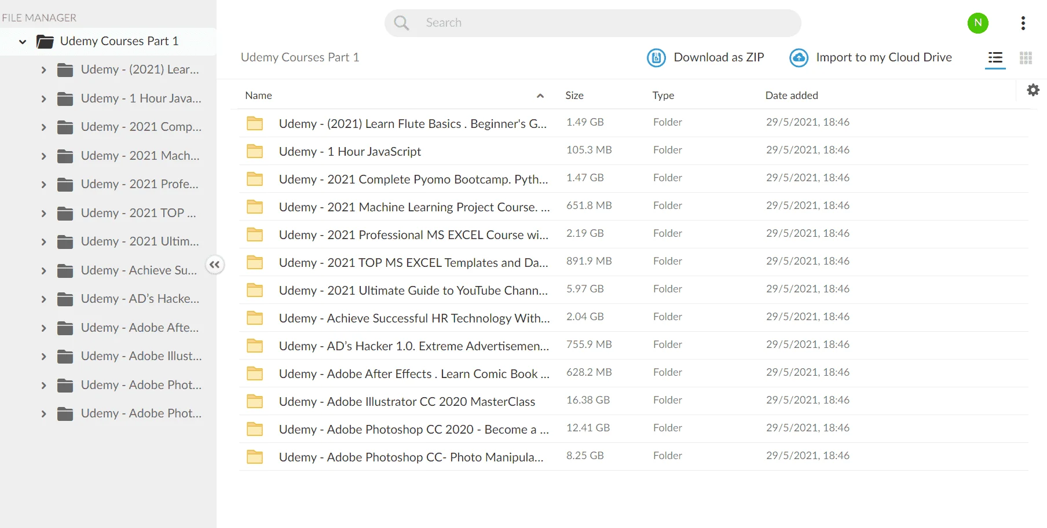This screenshot has height=528, width=1047.
Task: Select Udemy - 2021 Mach... in sidebar tree
Action: (x=140, y=156)
